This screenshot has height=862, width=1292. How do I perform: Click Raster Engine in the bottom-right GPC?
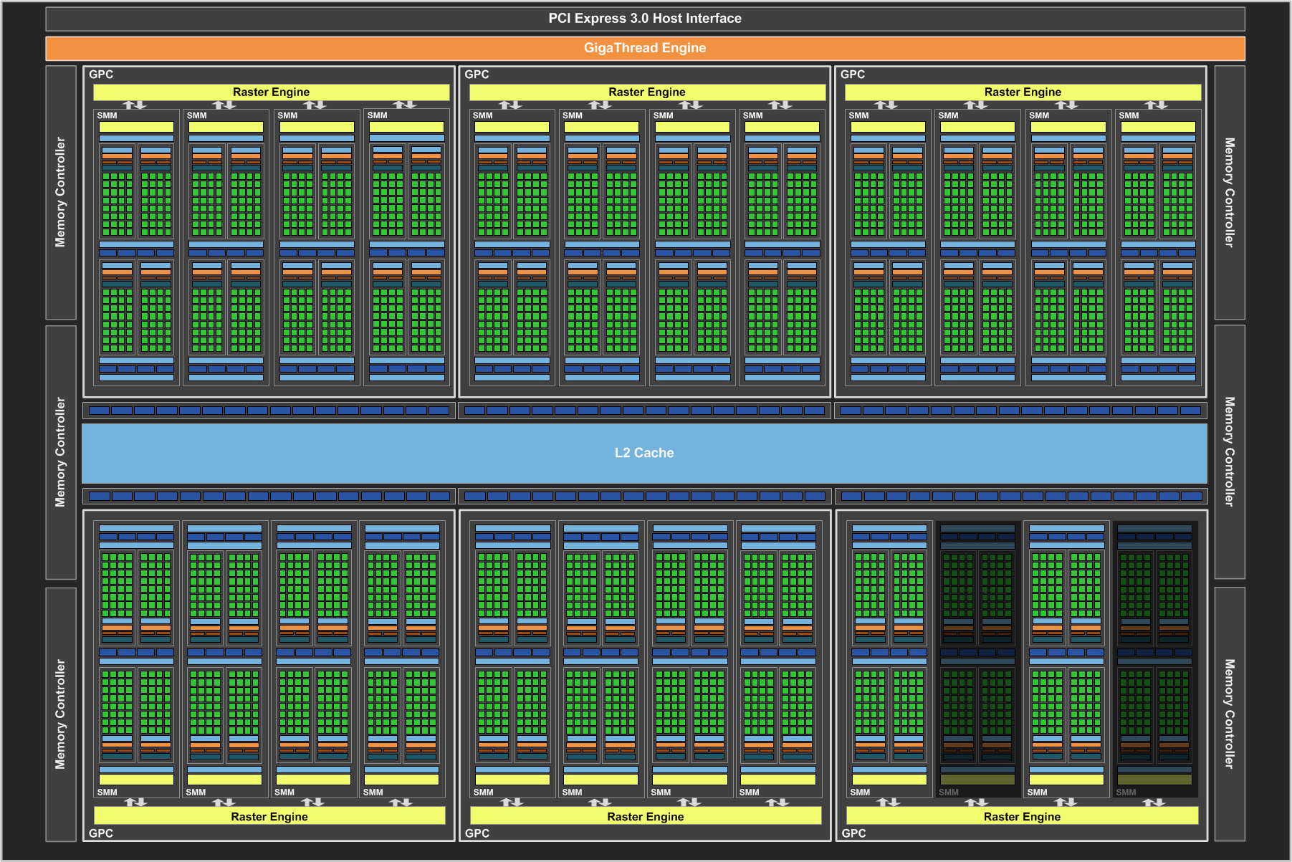pos(1022,816)
